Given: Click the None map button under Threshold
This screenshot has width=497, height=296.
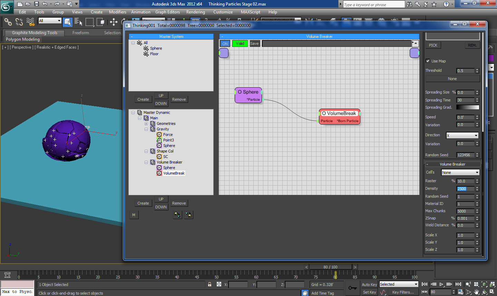Looking at the screenshot, I should click(452, 79).
